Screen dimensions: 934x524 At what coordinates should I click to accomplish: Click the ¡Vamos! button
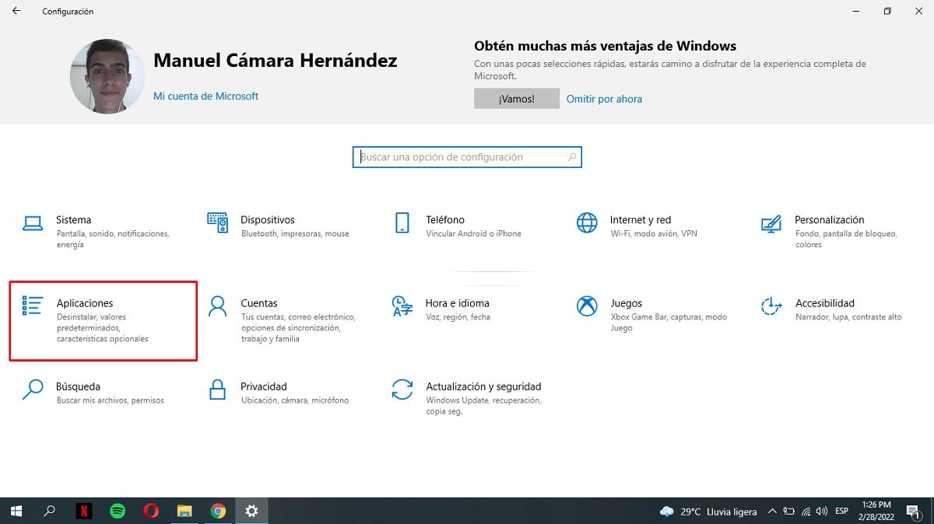516,98
